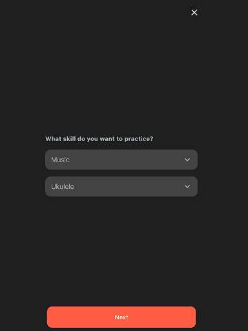Viewport: 248px width, 331px height.
Task: Click the first combo box showing Music
Action: point(121,160)
